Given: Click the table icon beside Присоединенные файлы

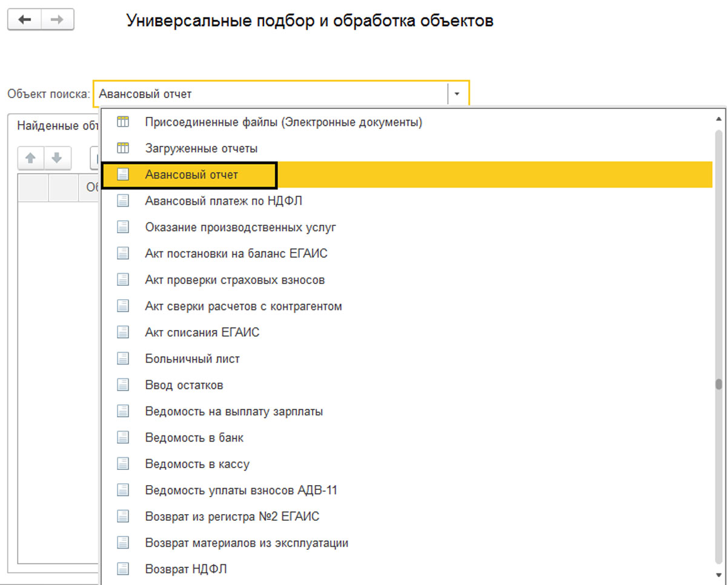Looking at the screenshot, I should [123, 122].
